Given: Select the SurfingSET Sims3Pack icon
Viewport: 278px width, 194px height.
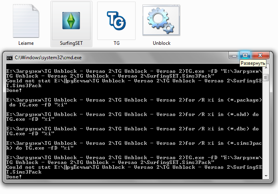Looking at the screenshot, I should [71, 20].
